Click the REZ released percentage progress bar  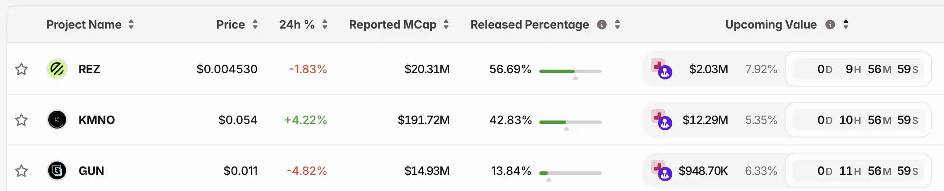coord(570,71)
